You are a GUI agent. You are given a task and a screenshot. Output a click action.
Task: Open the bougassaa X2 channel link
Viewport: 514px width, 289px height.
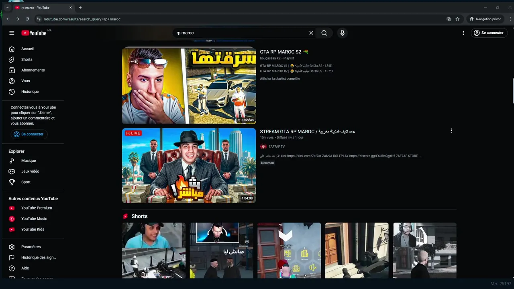(270, 58)
